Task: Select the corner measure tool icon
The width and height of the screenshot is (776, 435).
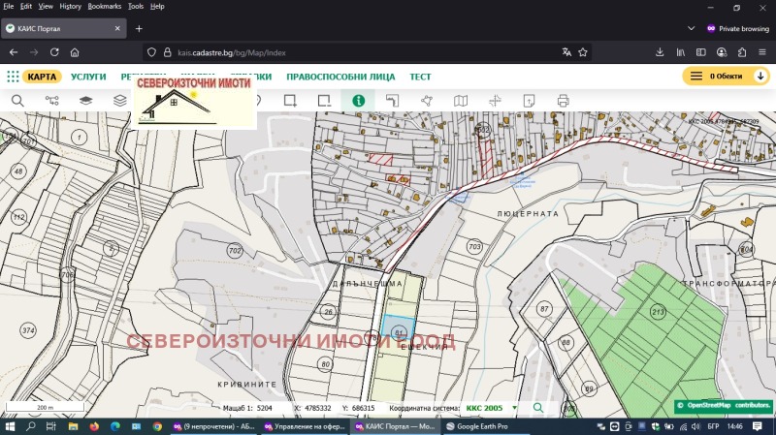Action: pyautogui.click(x=393, y=101)
